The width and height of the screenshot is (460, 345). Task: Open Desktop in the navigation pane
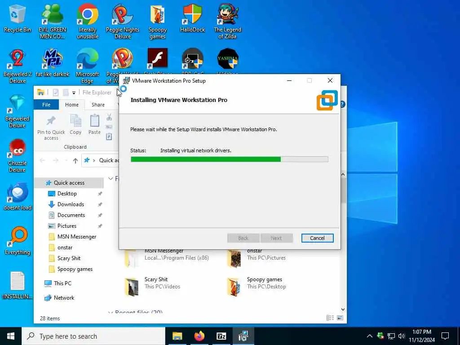click(x=67, y=194)
